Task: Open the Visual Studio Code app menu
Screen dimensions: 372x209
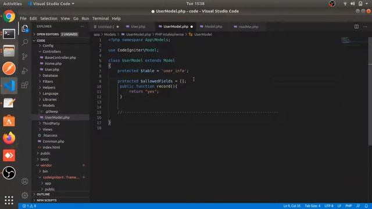Action: (x=51, y=4)
